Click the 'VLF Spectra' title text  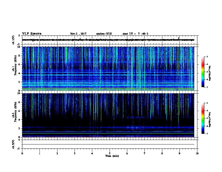click(x=32, y=34)
